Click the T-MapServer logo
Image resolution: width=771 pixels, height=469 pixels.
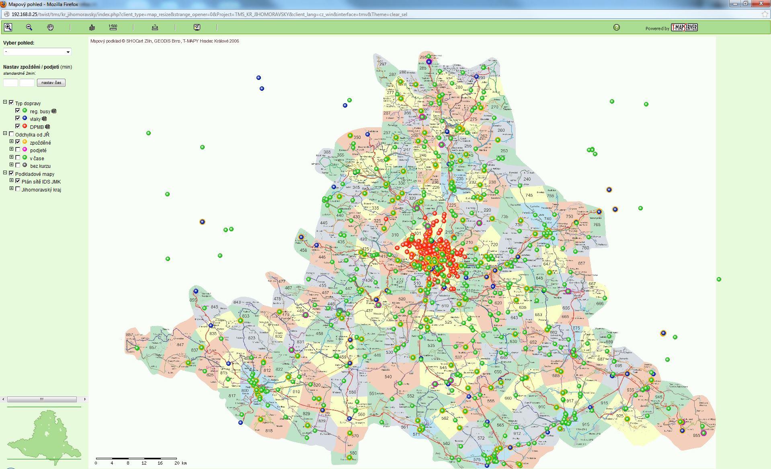tap(684, 27)
